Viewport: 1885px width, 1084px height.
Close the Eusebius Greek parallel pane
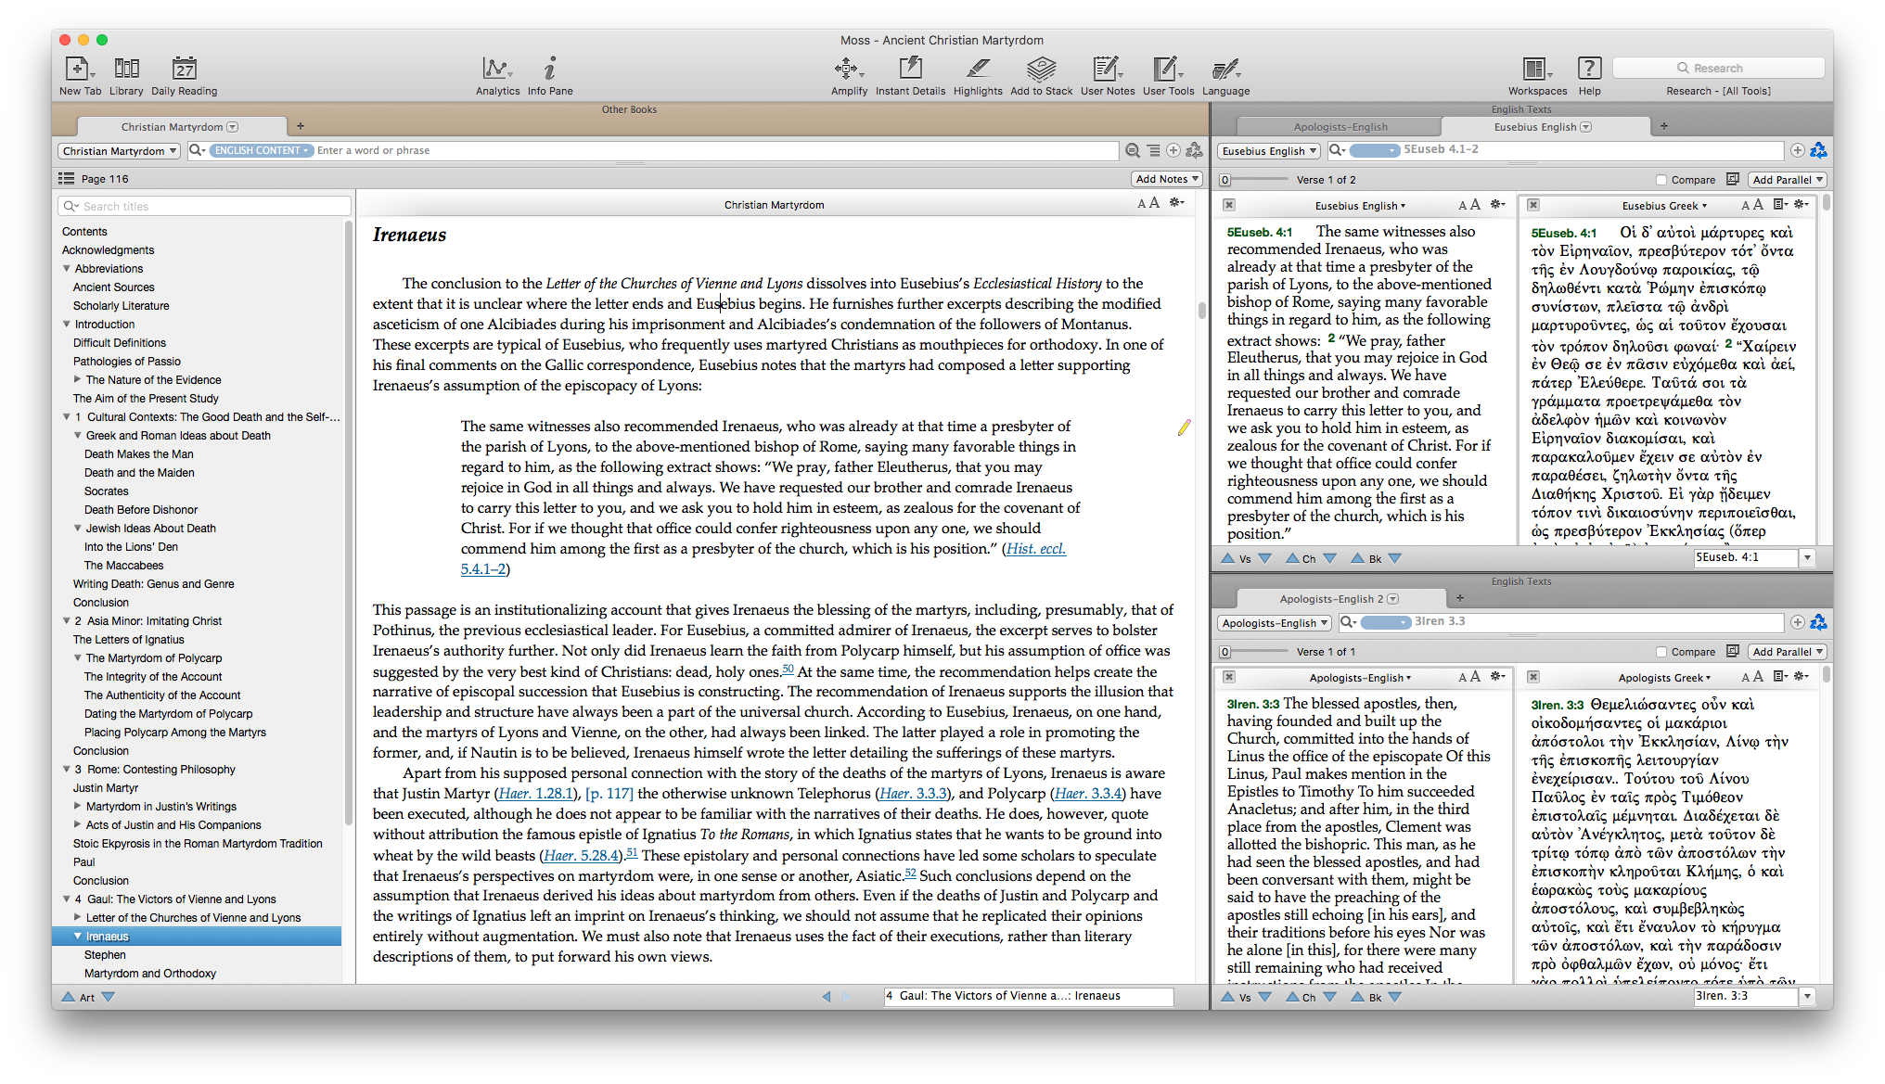(x=1533, y=205)
